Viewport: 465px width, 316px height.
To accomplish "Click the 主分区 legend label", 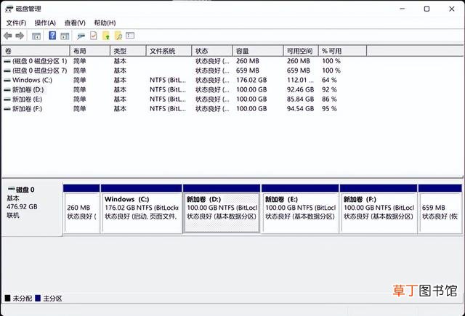I will [52, 299].
